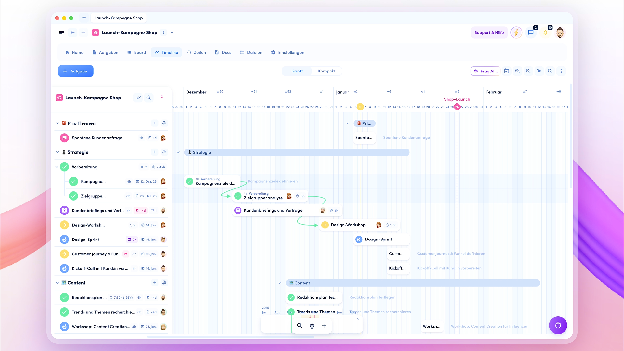This screenshot has width=624, height=351.
Task: Collapse the Strategie group in the sidebar
Action: coord(58,152)
